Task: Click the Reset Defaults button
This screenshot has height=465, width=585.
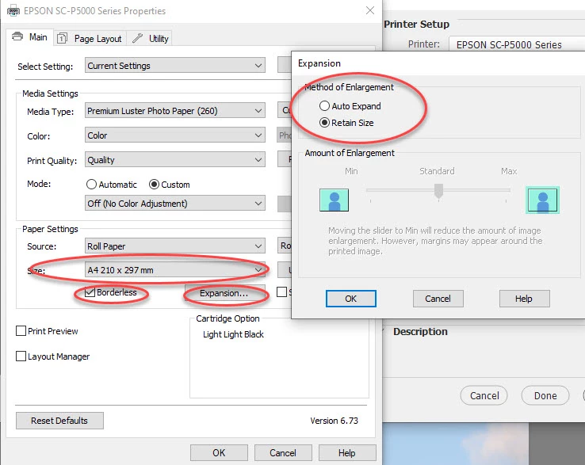Action: pyautogui.click(x=59, y=421)
